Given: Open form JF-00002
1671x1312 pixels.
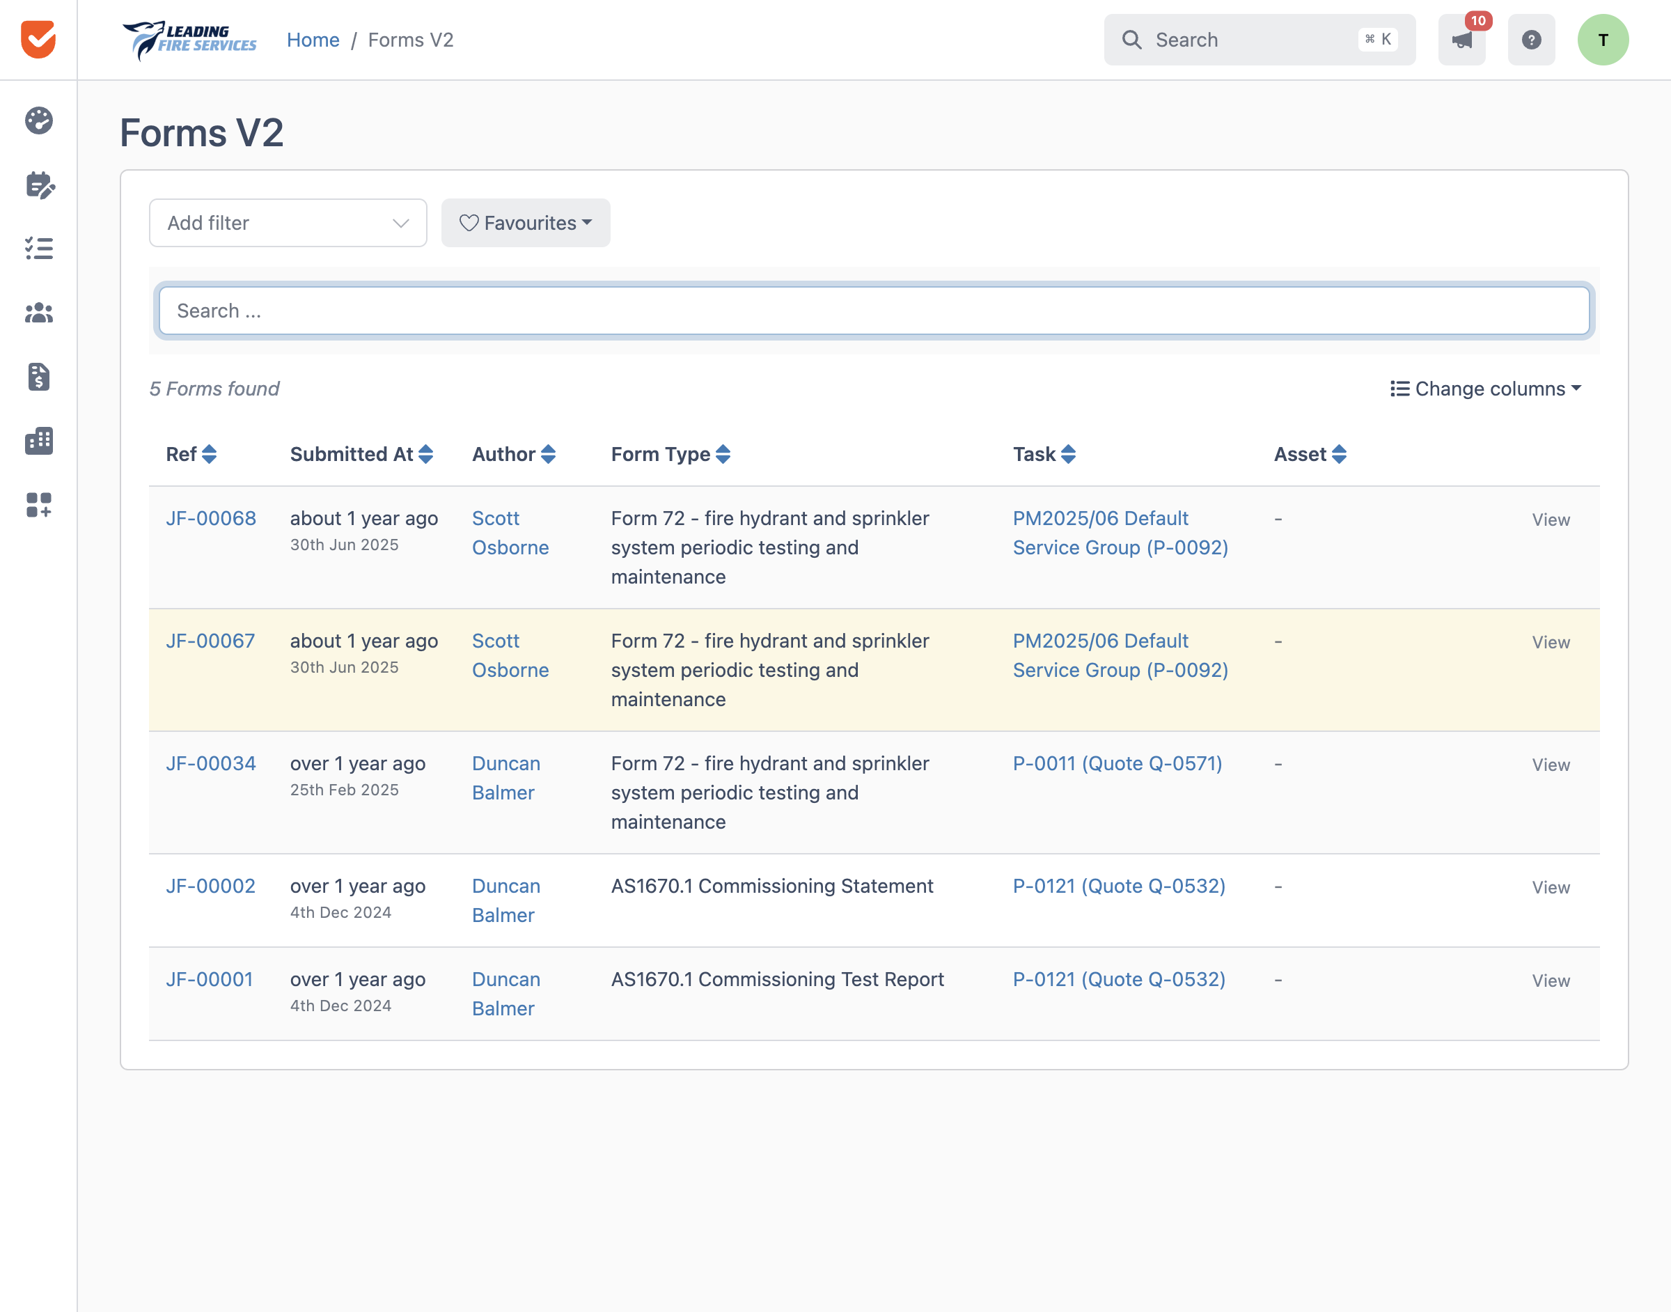Looking at the screenshot, I should [x=210, y=886].
